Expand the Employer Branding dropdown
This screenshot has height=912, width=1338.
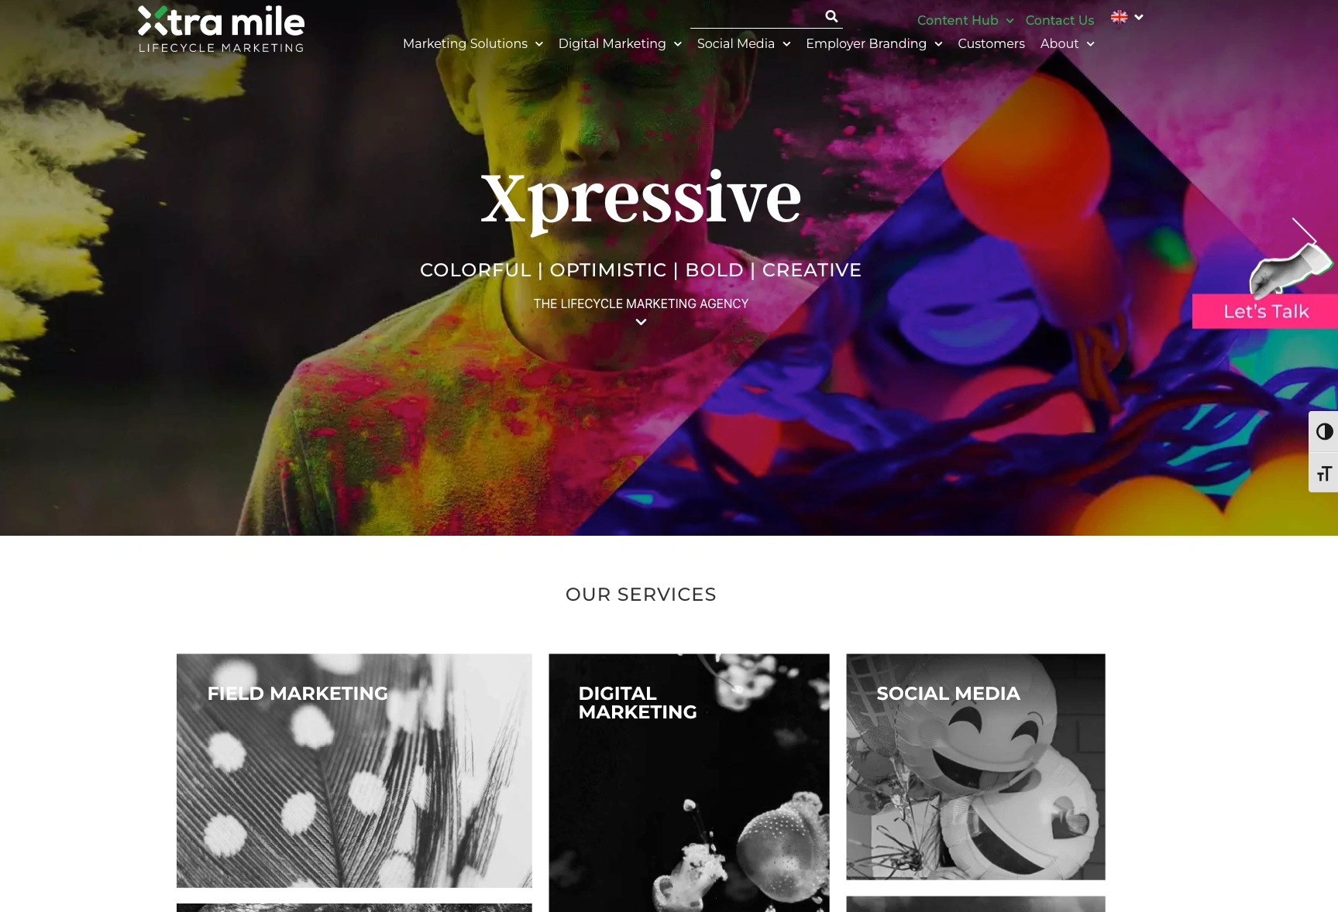(874, 43)
